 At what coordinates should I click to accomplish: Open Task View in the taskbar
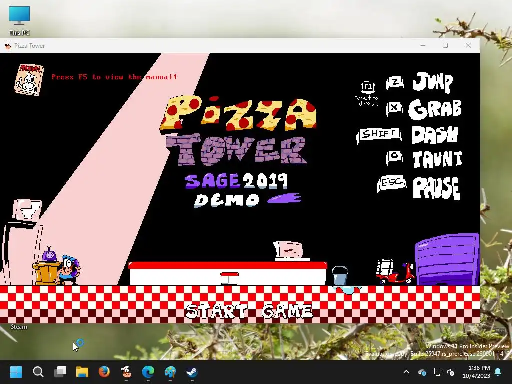coord(60,372)
